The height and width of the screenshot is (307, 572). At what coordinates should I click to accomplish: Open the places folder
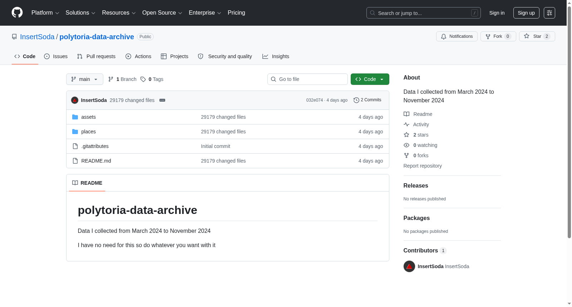click(x=88, y=132)
